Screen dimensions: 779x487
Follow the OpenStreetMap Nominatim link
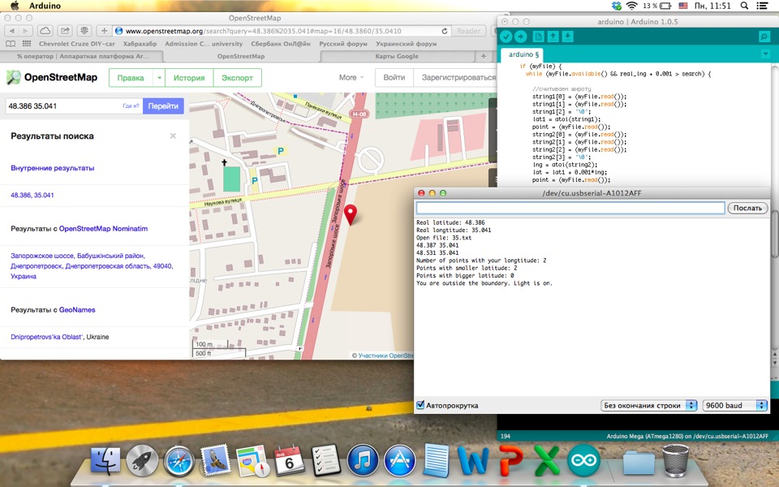click(x=103, y=229)
